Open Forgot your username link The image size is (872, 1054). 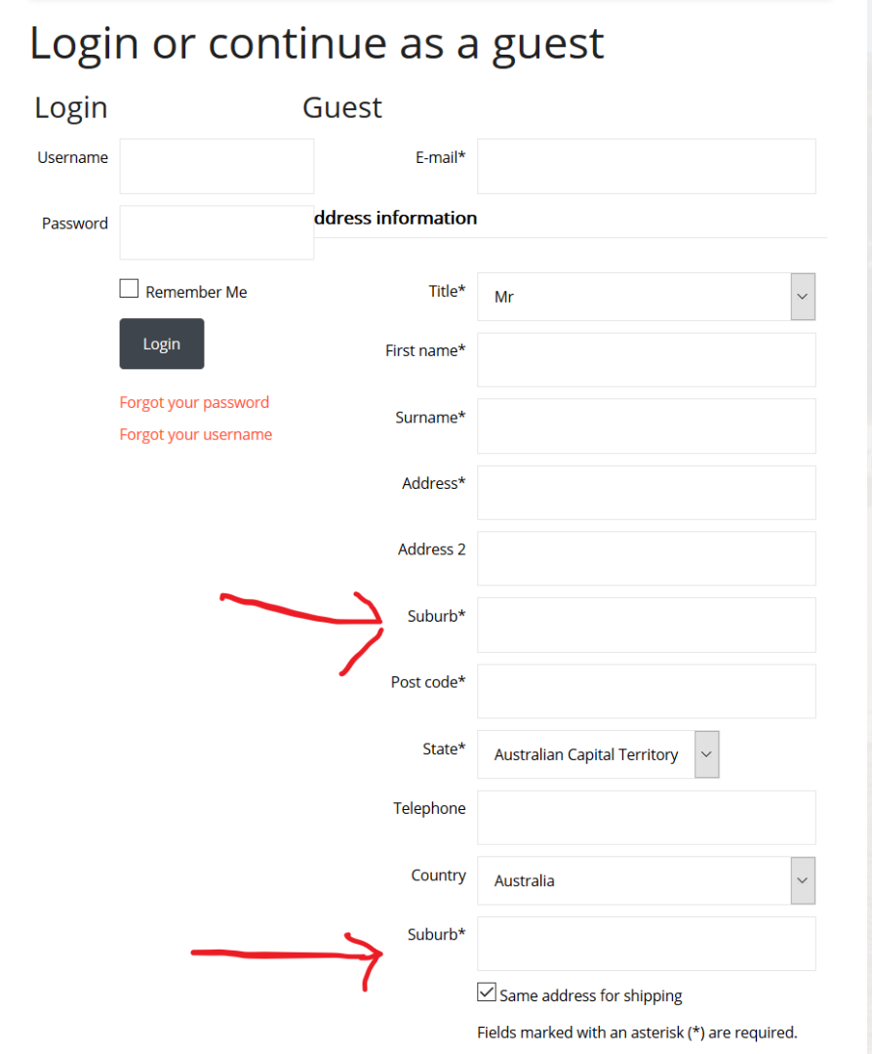195,434
